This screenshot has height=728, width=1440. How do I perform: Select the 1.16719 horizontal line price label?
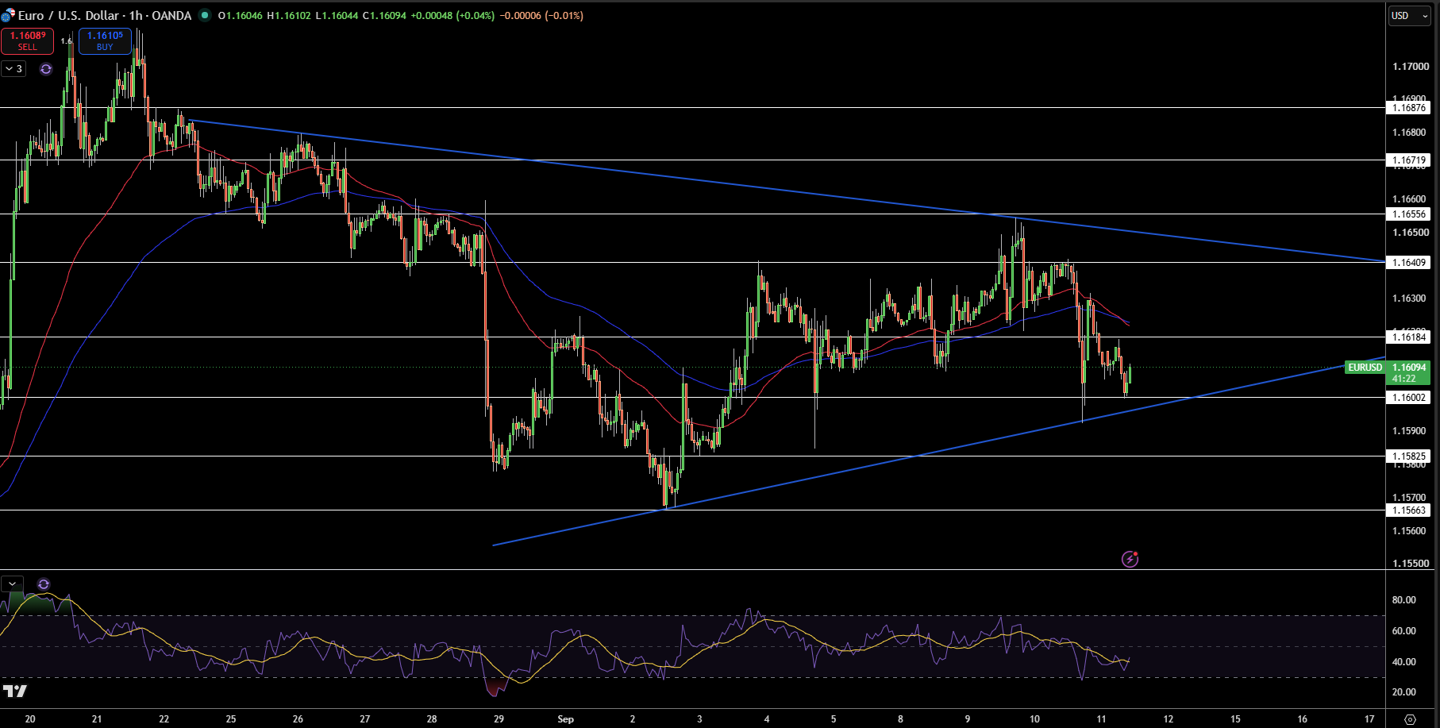coord(1409,160)
